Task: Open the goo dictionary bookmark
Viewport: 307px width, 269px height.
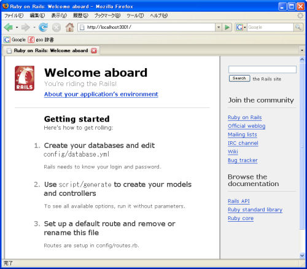Action: coord(41,39)
